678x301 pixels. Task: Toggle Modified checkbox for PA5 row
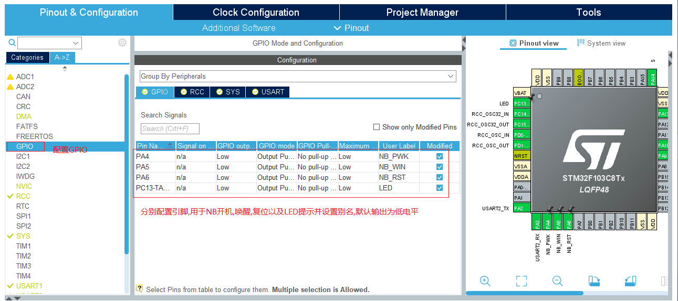click(440, 167)
